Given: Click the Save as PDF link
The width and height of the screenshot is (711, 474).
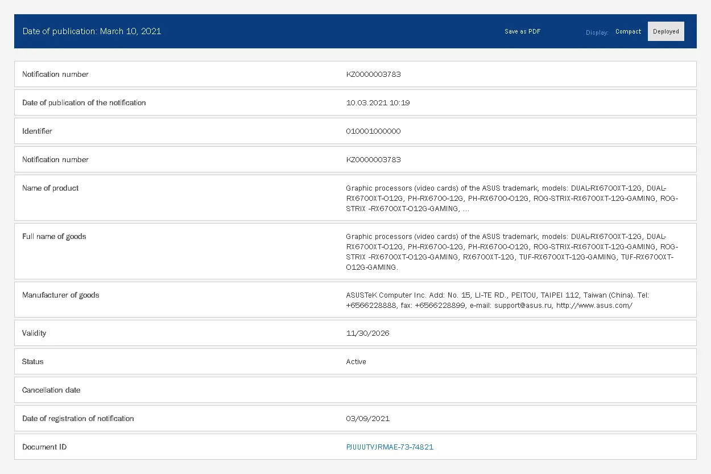Looking at the screenshot, I should (x=522, y=31).
